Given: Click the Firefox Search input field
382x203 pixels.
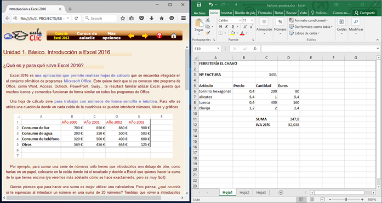Looking at the screenshot, I should (x=100, y=18).
